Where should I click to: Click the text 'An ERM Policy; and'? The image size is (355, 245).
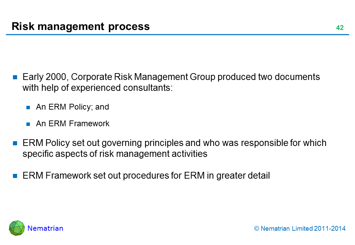(72, 107)
